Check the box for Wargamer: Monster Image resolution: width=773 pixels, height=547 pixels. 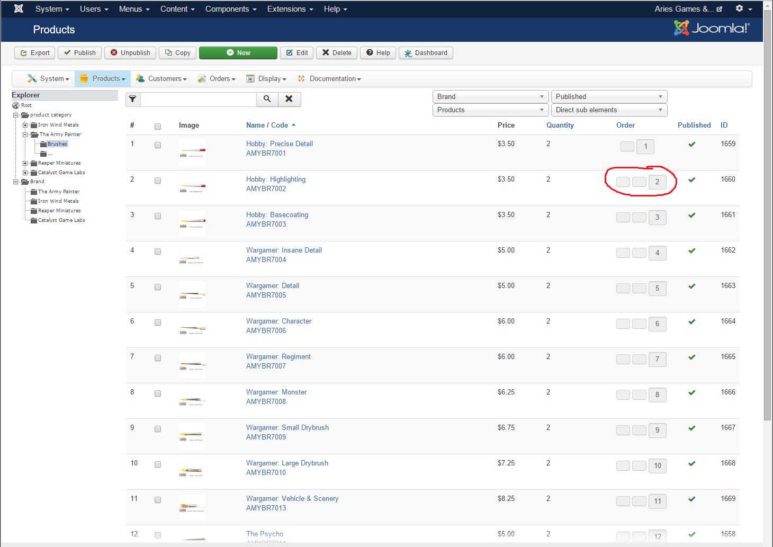click(x=158, y=393)
